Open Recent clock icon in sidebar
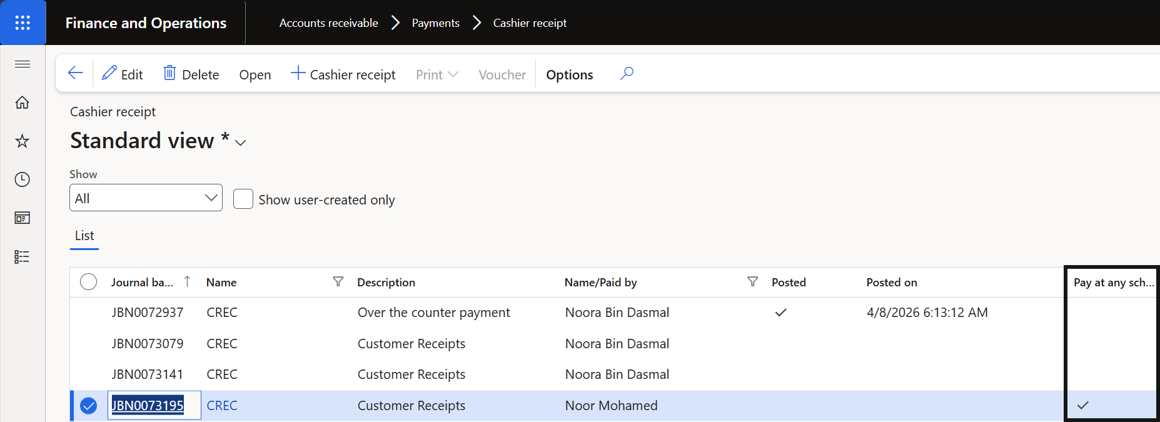 point(23,180)
